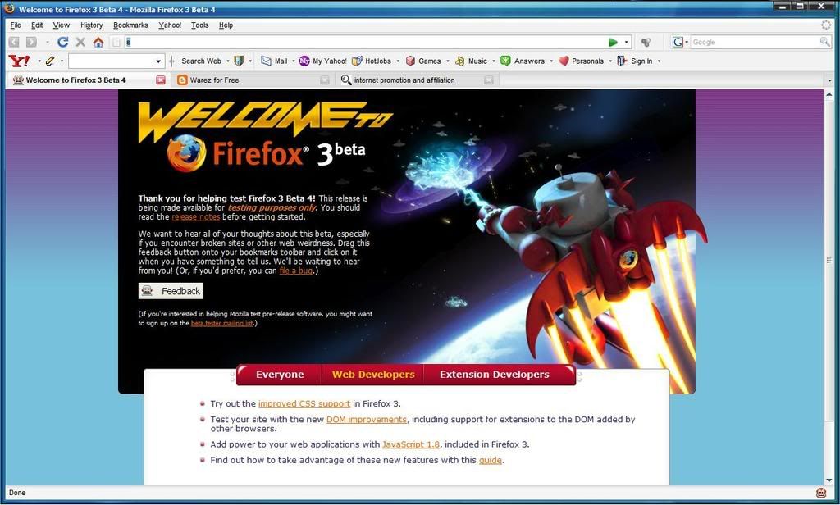Open the release notes link
This screenshot has height=505, width=840.
[x=195, y=217]
